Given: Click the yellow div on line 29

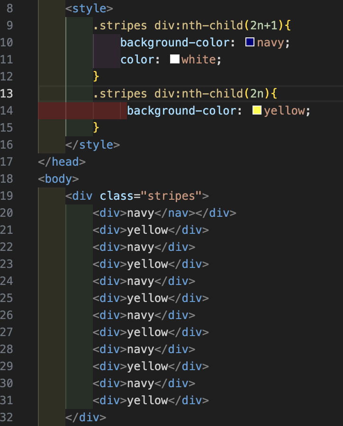Looking at the screenshot, I should 151,366.
